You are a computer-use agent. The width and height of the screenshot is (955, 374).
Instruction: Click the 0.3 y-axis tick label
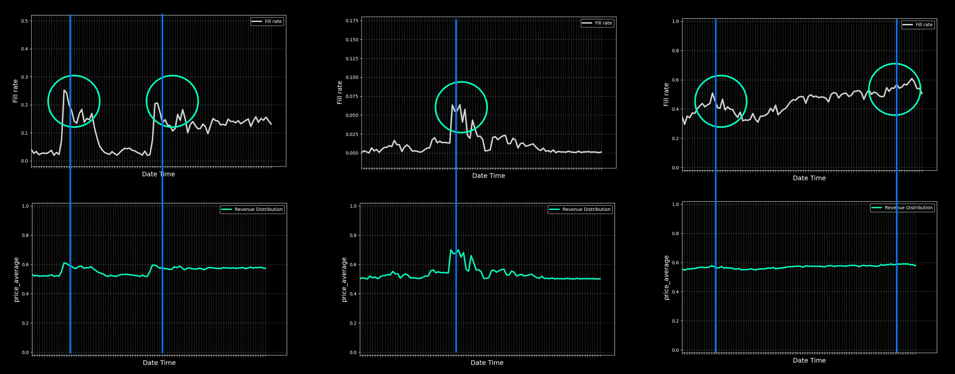point(24,77)
